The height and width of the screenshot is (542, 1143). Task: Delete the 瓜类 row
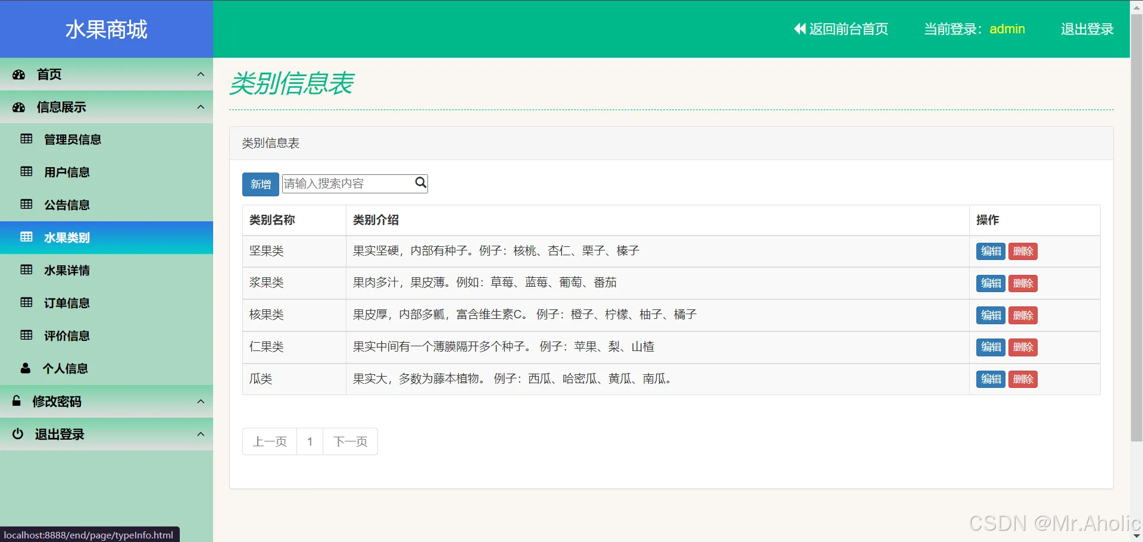[1023, 379]
